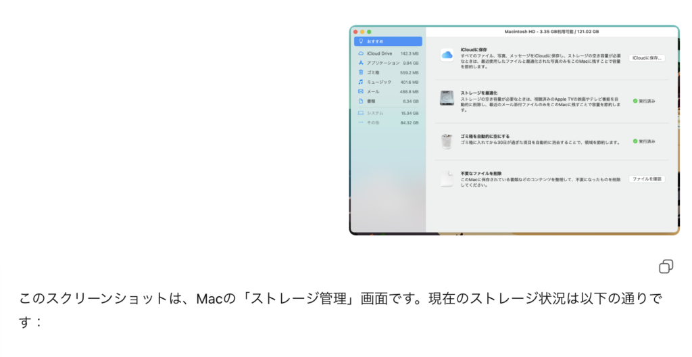Click the 9.94 GB size value
Image resolution: width=692 pixels, height=357 pixels.
(410, 63)
